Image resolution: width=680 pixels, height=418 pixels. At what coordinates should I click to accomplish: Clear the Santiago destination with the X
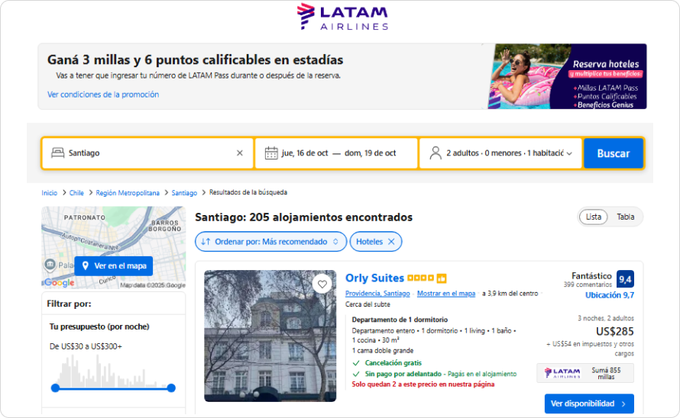click(x=239, y=153)
